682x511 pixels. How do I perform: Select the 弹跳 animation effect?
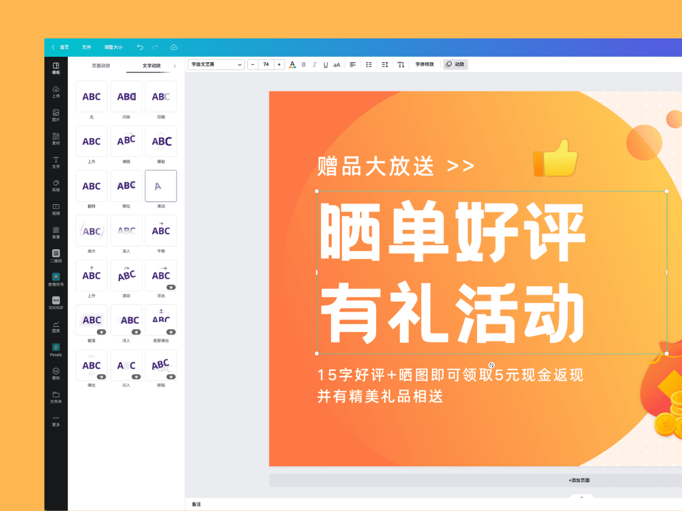(126, 142)
